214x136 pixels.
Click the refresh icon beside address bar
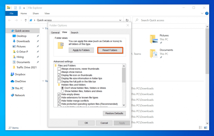(x=127, y=20)
